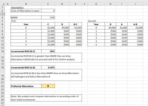Image resolution: width=148 pixels, height=106 pixels.
Task: Select the $240 cell in year 1 row
Action: [x=122, y=31]
